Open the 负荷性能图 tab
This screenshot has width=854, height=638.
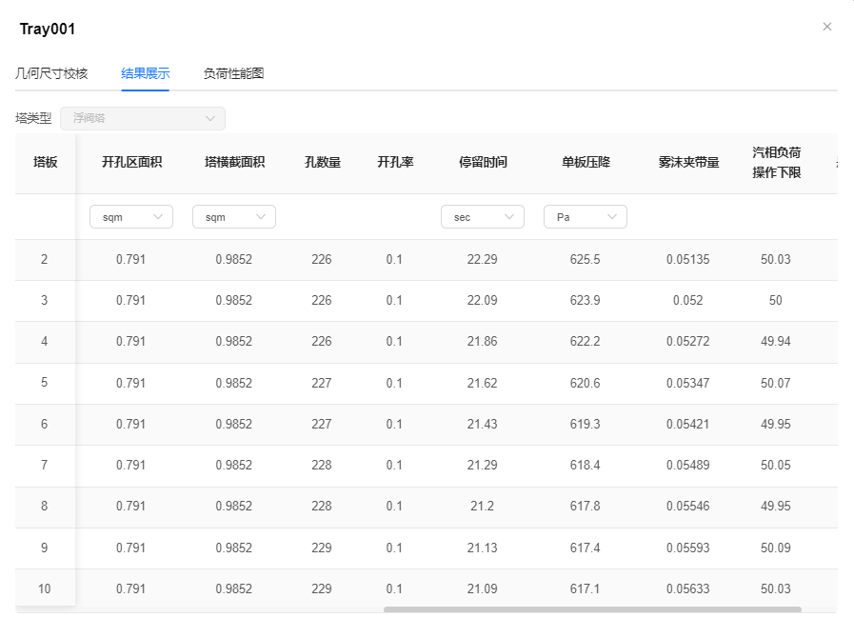tap(233, 73)
